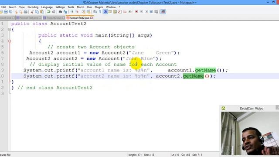
Task: Open the Window menu
Action: (111, 7)
